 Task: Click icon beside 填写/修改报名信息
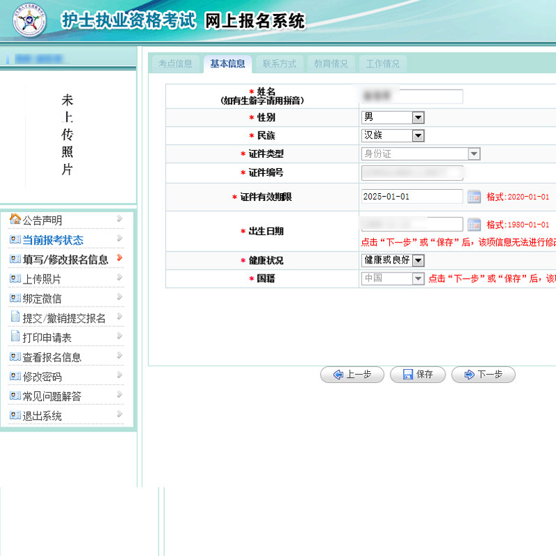[15, 259]
